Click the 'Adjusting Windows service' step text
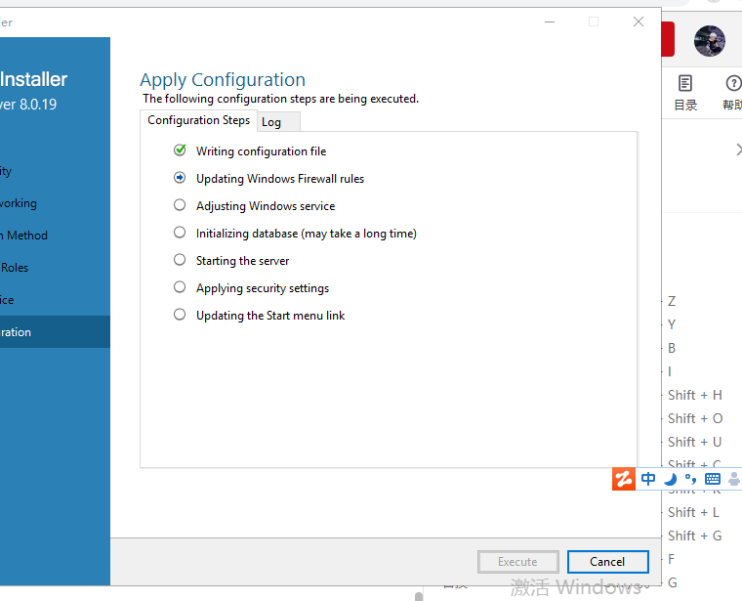Viewport: 742px width, 601px height. (266, 206)
